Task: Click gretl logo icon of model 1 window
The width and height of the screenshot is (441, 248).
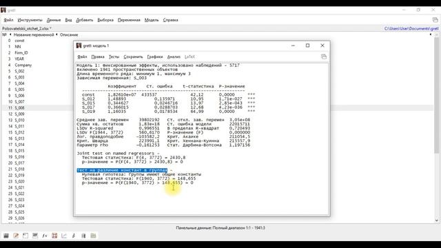Action: click(79, 45)
